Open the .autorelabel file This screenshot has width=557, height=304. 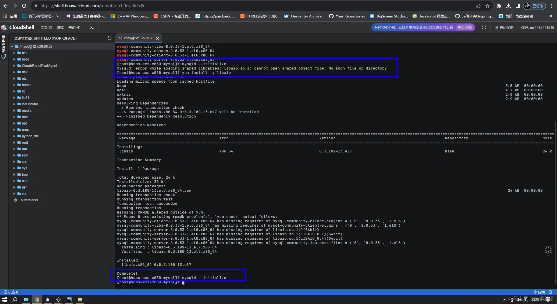(29, 200)
